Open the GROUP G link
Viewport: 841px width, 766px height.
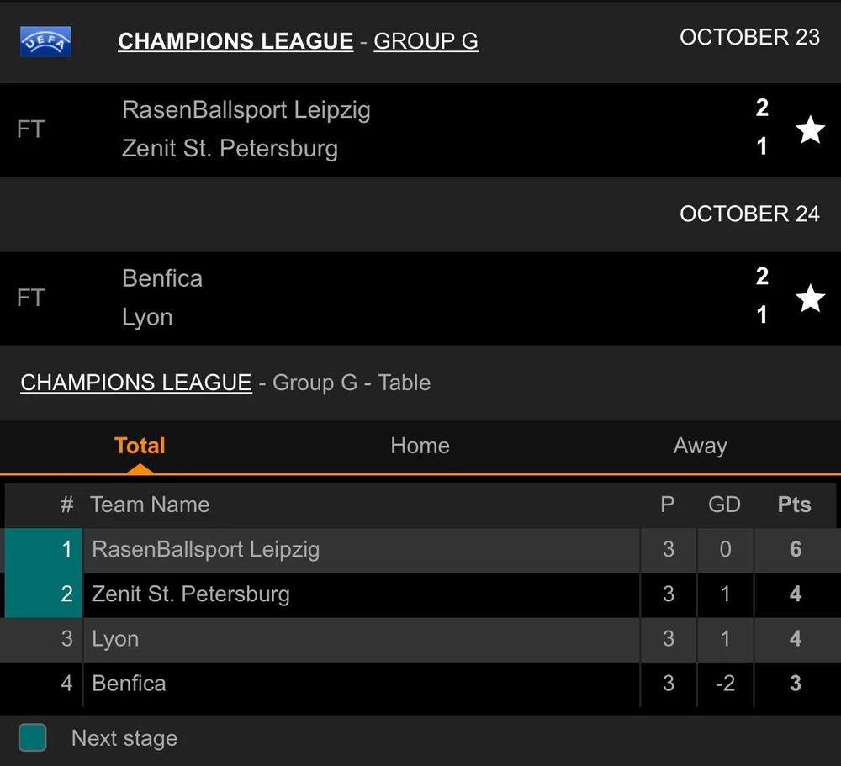(426, 41)
